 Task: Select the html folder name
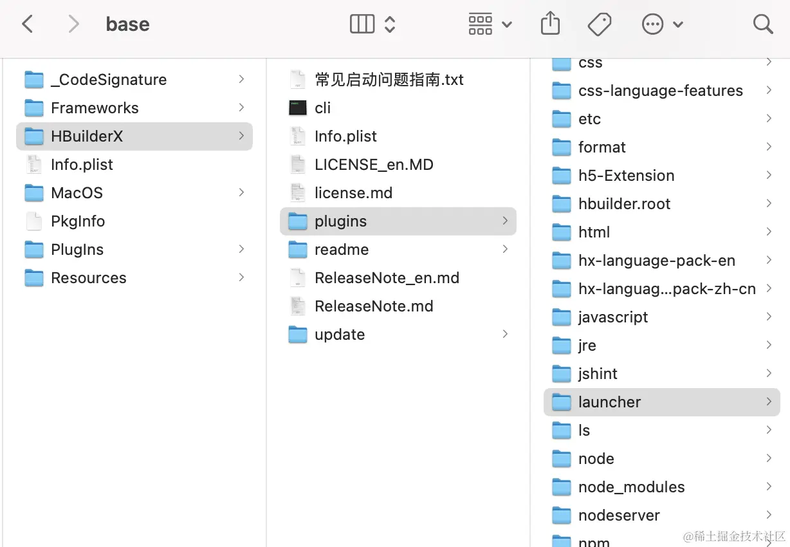click(594, 232)
